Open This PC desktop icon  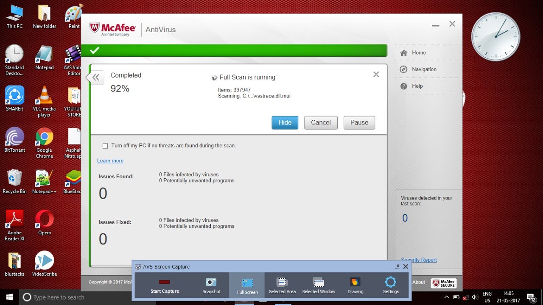point(14,17)
